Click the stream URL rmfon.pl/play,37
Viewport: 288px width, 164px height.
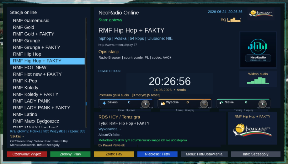[118, 45]
